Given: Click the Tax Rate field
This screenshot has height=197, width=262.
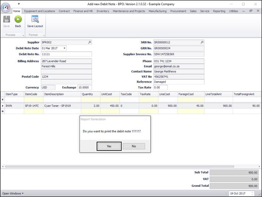Looking at the screenshot, I should pyautogui.click(x=160, y=88).
